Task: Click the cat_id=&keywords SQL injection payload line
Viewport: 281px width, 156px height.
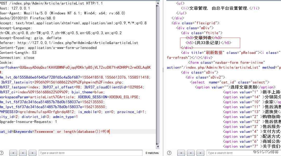Action: click(x=55, y=132)
